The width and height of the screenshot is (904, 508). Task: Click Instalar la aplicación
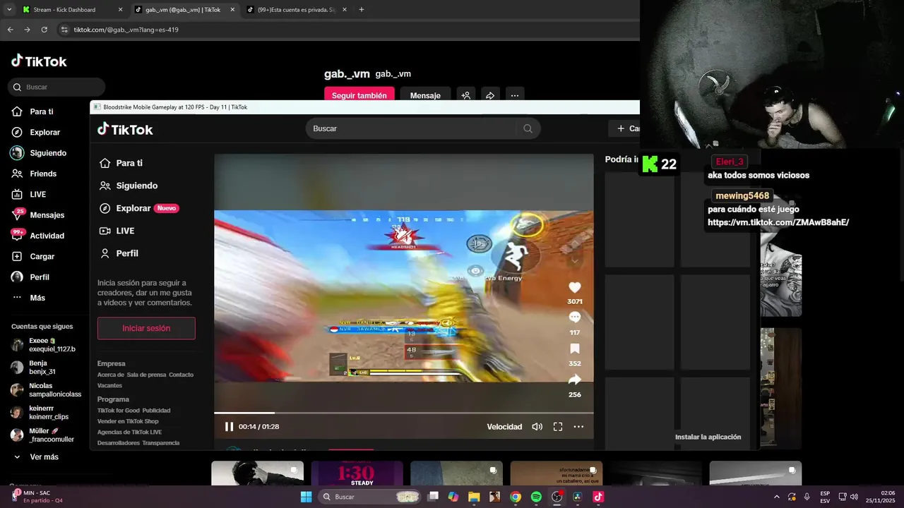(708, 437)
